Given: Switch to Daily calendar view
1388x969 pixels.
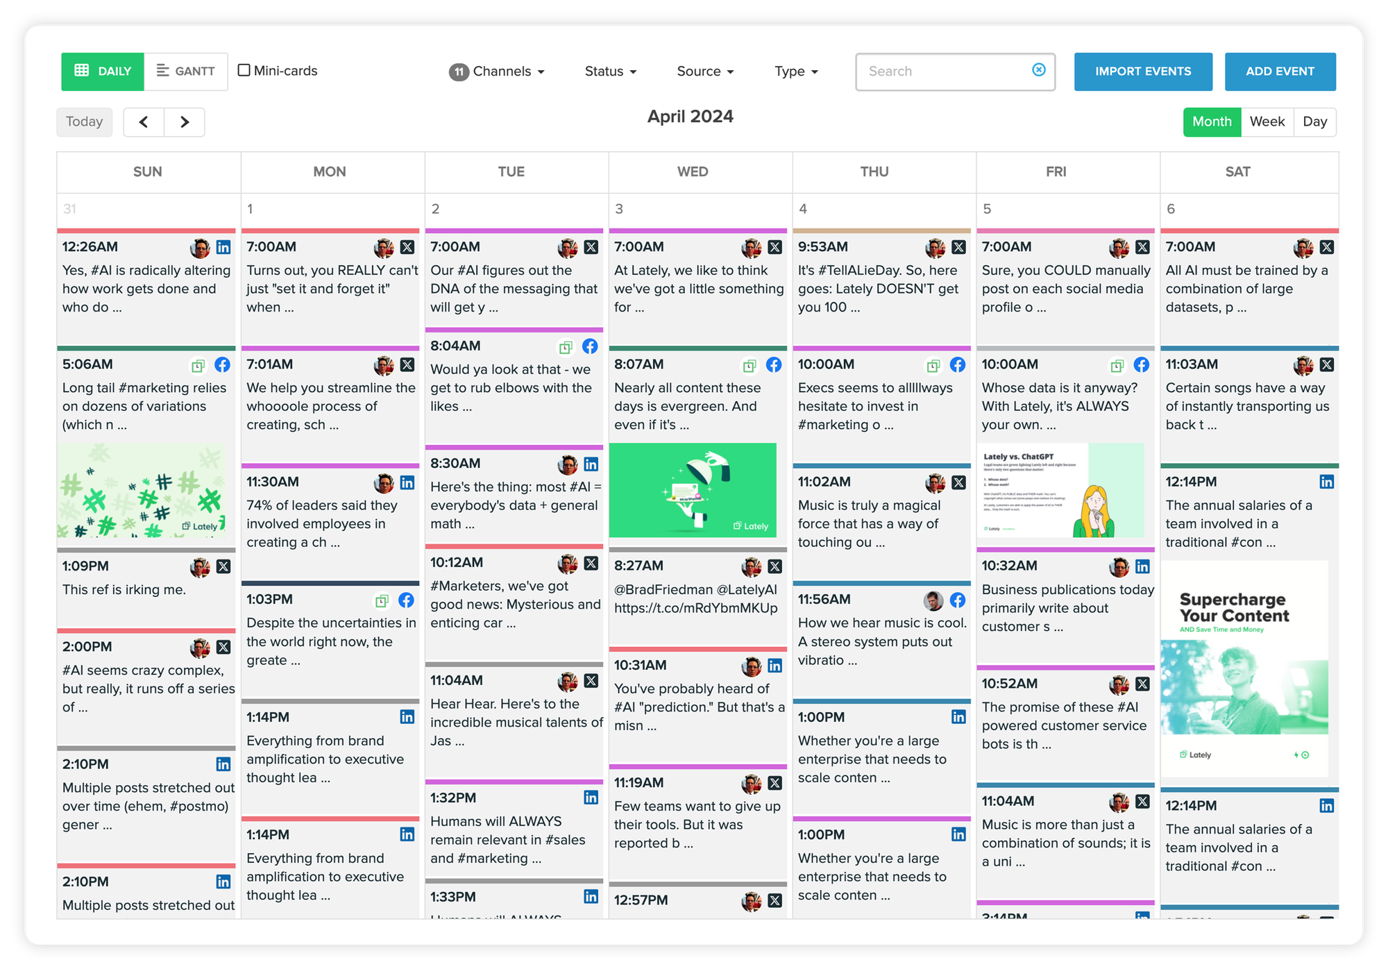Looking at the screenshot, I should (x=103, y=71).
